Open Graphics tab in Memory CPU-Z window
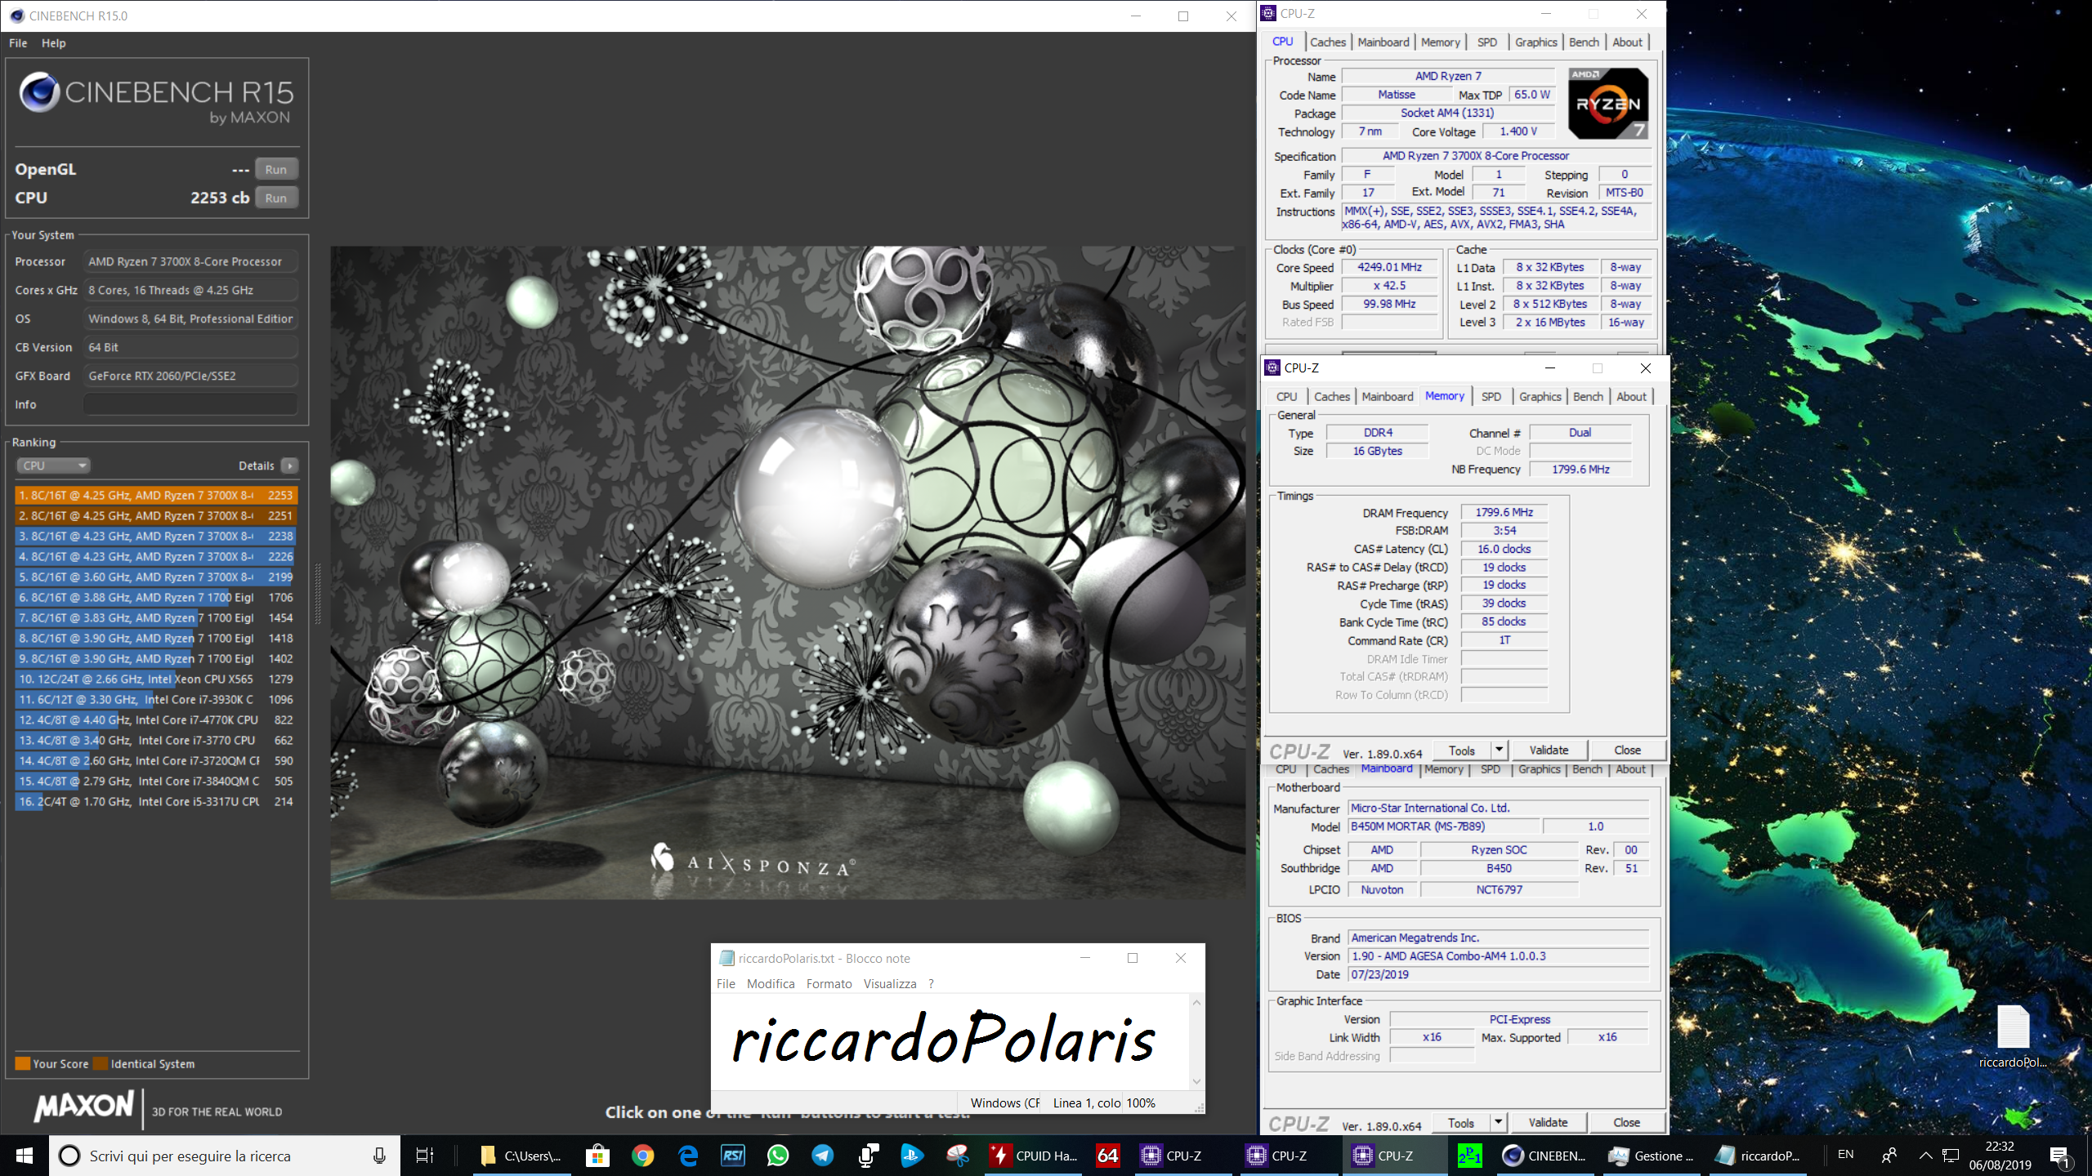This screenshot has width=2092, height=1176. point(1540,397)
